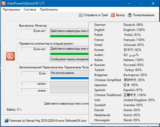
Task: Choose Chinese Traditional language
Action: point(124,95)
